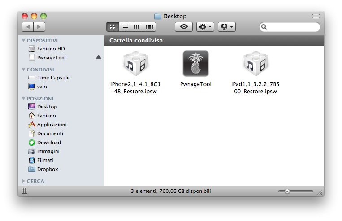Open Applicazioni folder

tap(48, 125)
